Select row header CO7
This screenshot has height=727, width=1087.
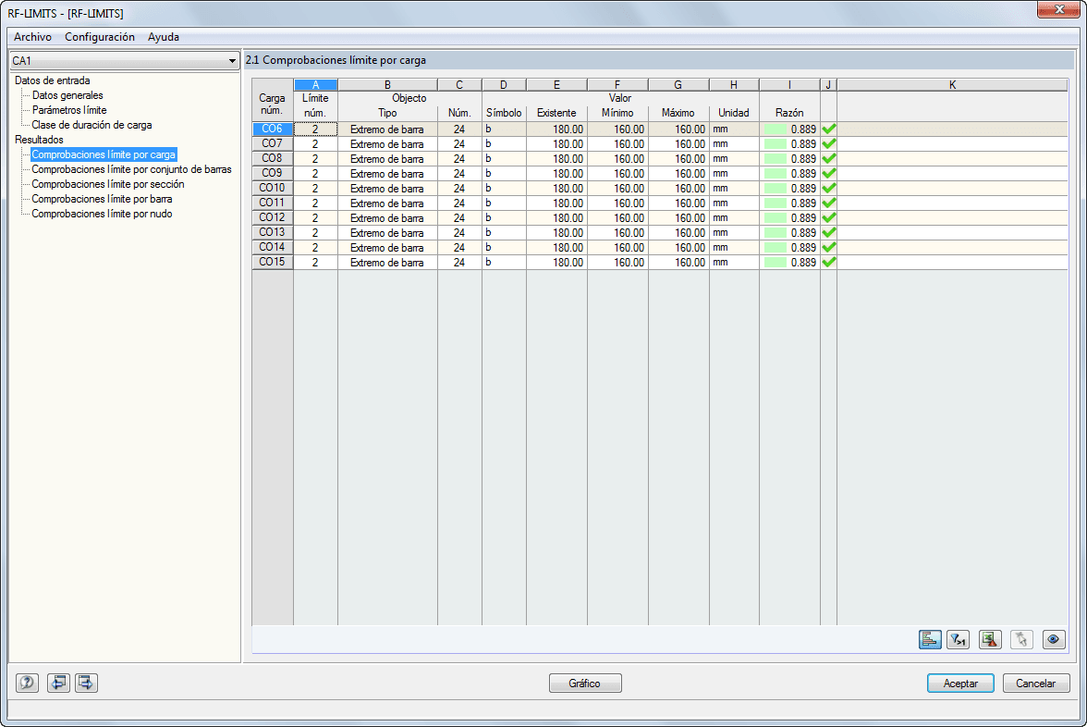(273, 143)
